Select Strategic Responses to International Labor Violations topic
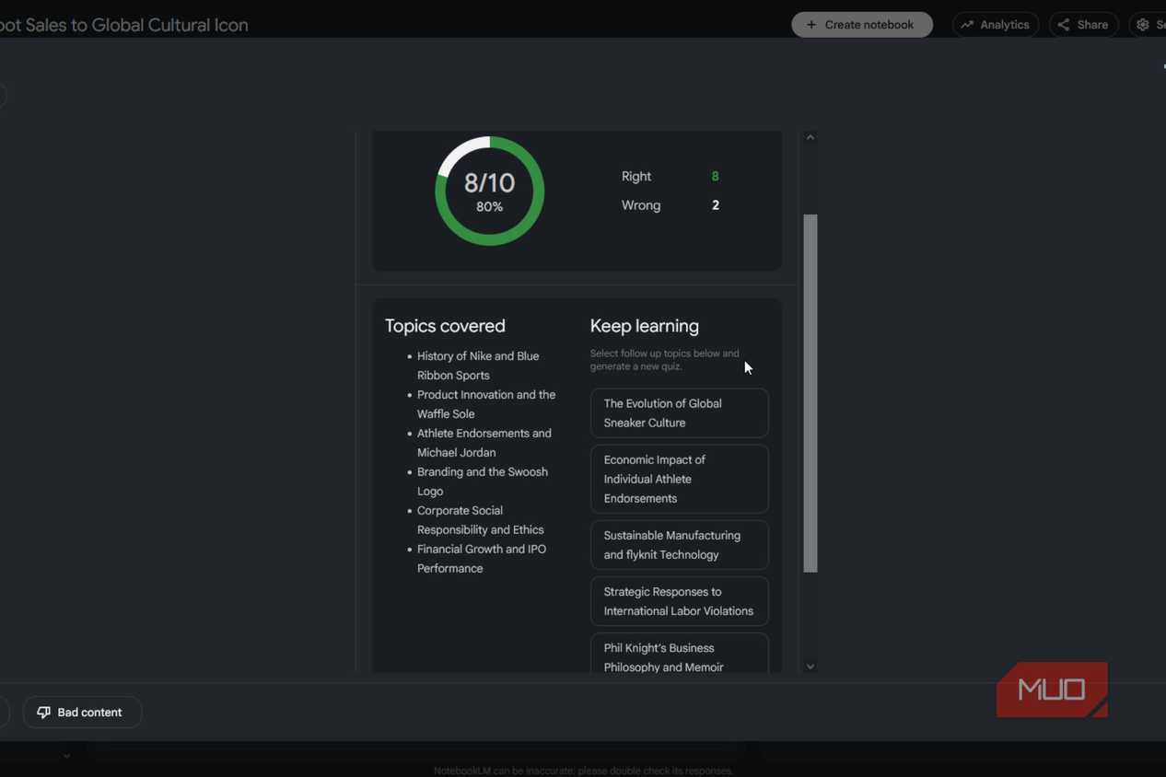Screen dimensions: 1166x777 pyautogui.click(x=679, y=601)
